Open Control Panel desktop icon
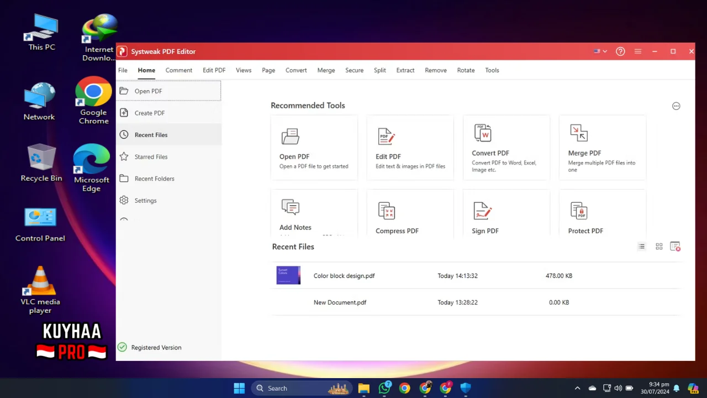 click(40, 225)
